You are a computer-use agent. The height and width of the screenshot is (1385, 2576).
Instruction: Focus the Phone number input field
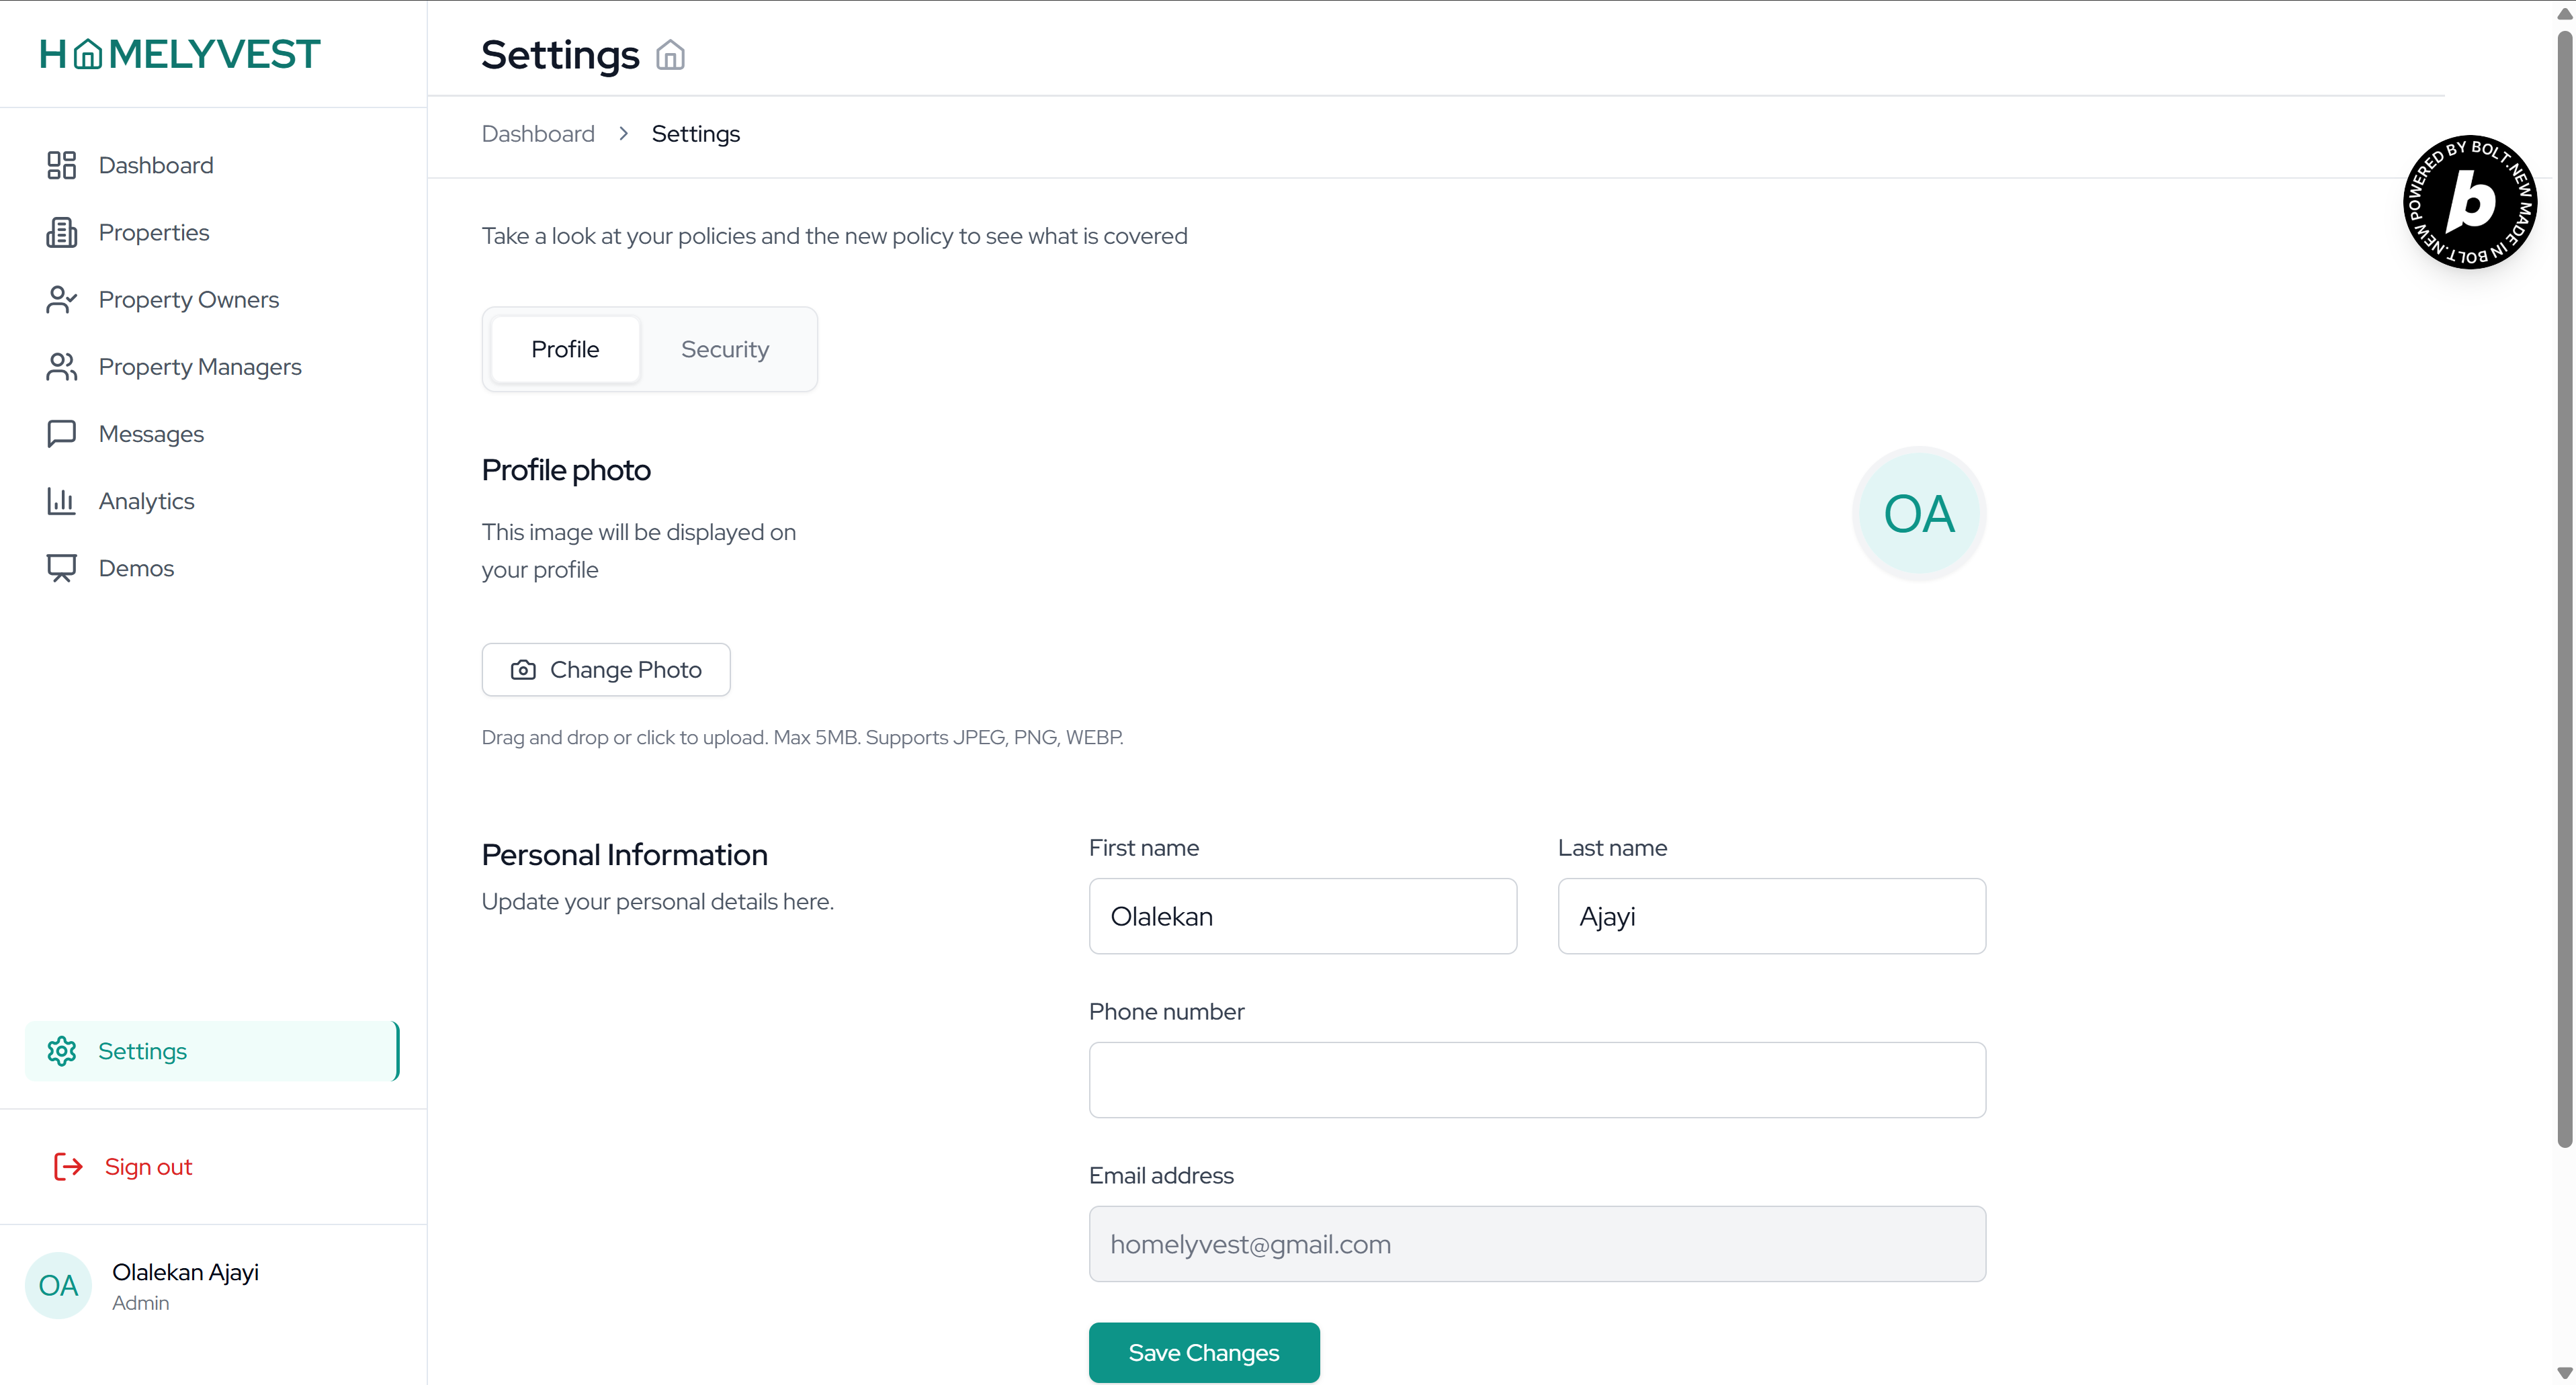click(1536, 1080)
